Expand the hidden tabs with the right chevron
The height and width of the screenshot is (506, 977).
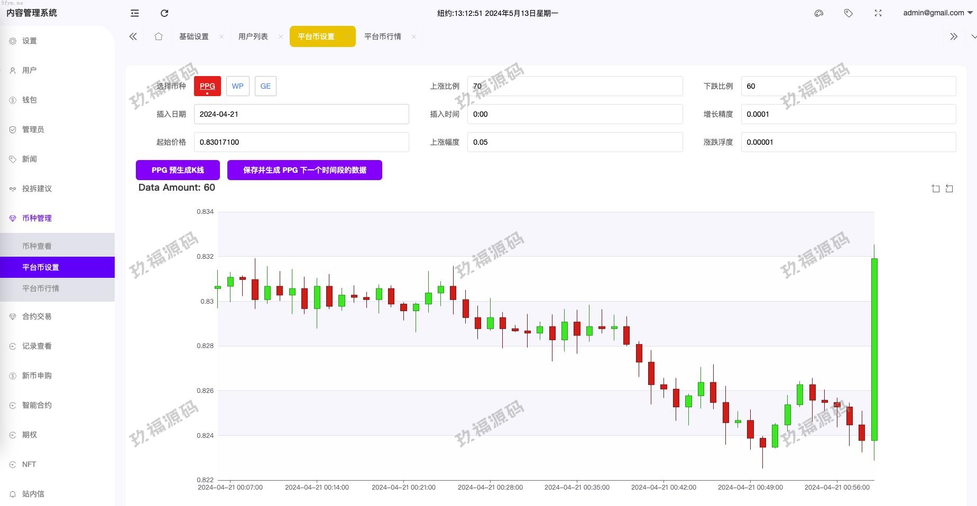tap(953, 36)
